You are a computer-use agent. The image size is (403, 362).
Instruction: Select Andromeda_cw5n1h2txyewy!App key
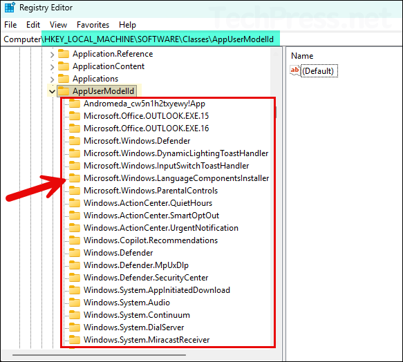tap(144, 104)
